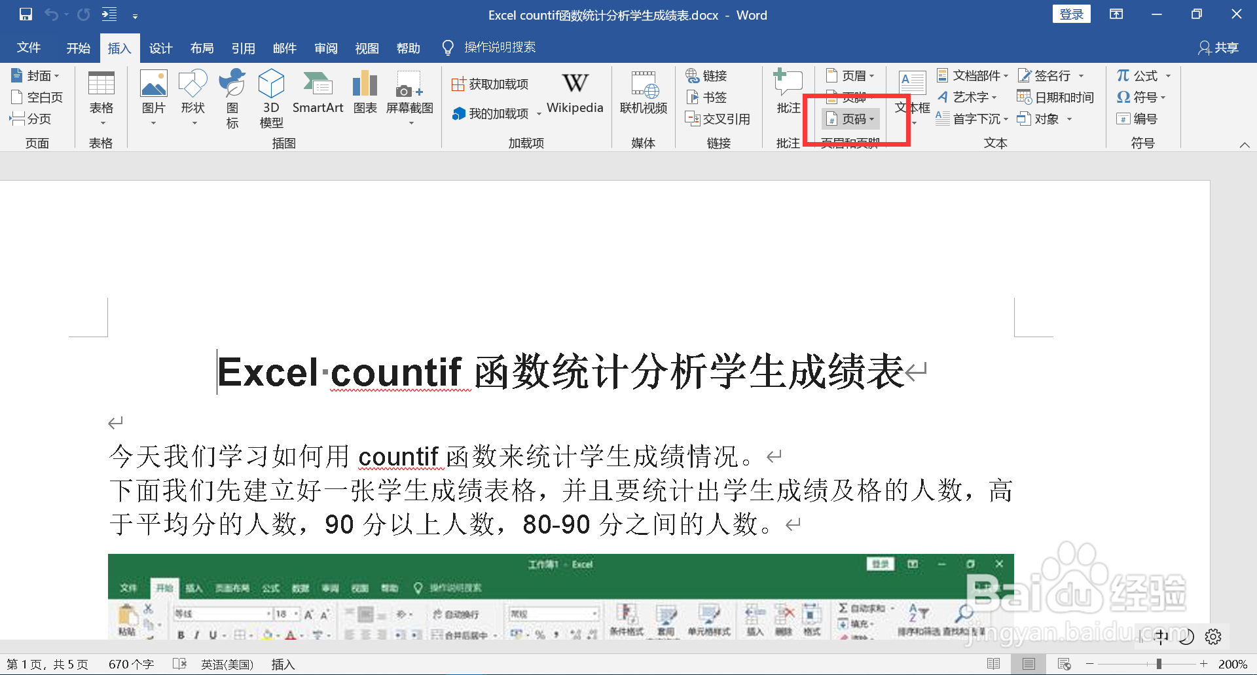The image size is (1257, 675).
Task: Open WordArt (艺术字) dropdown
Action: click(x=967, y=98)
